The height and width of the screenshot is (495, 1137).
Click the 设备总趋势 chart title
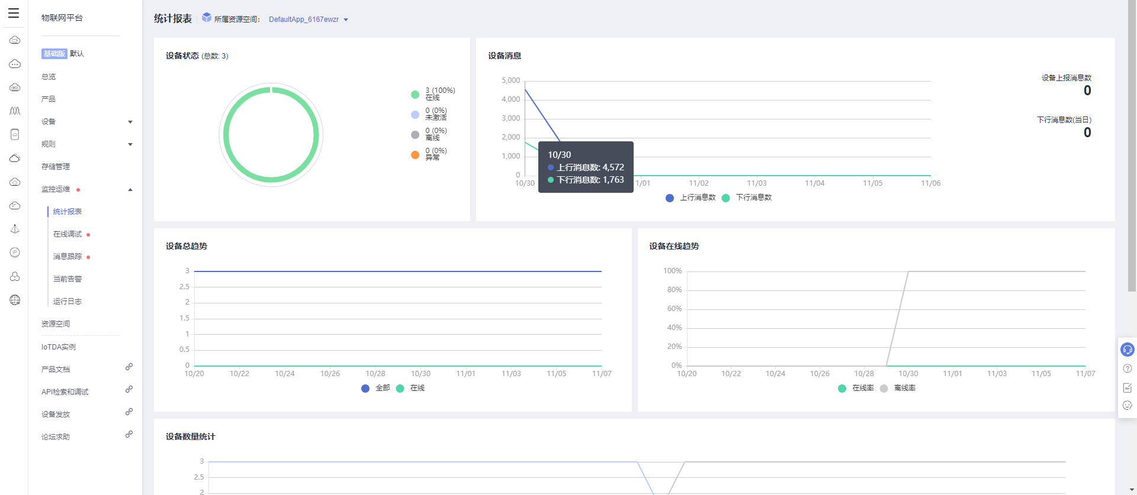[187, 246]
